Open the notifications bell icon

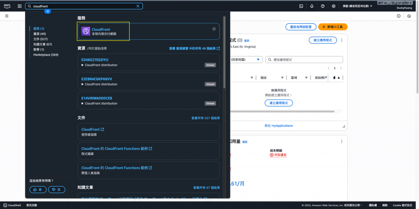(312, 6)
